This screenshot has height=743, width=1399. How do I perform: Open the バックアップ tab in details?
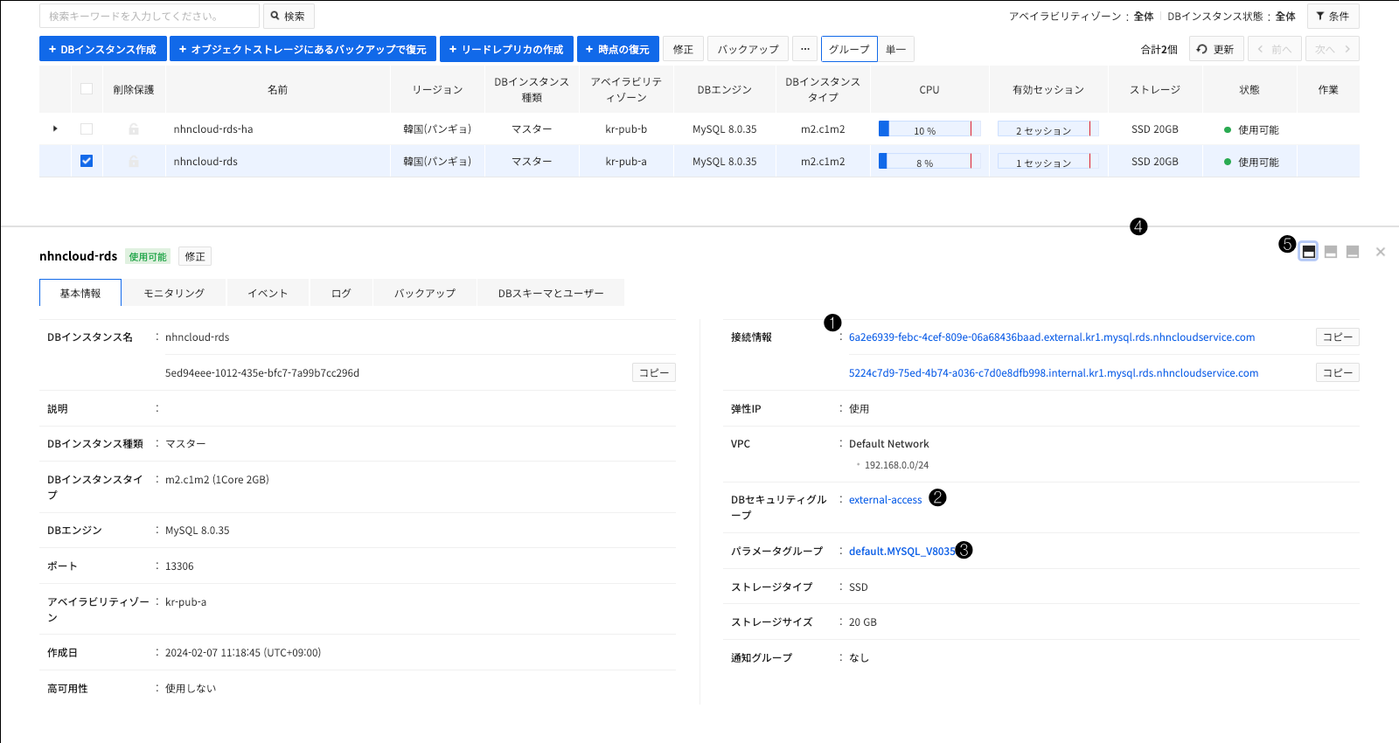[x=425, y=293]
